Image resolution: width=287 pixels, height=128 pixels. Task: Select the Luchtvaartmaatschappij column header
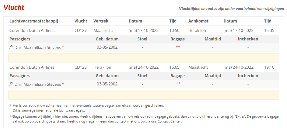pos(34,21)
